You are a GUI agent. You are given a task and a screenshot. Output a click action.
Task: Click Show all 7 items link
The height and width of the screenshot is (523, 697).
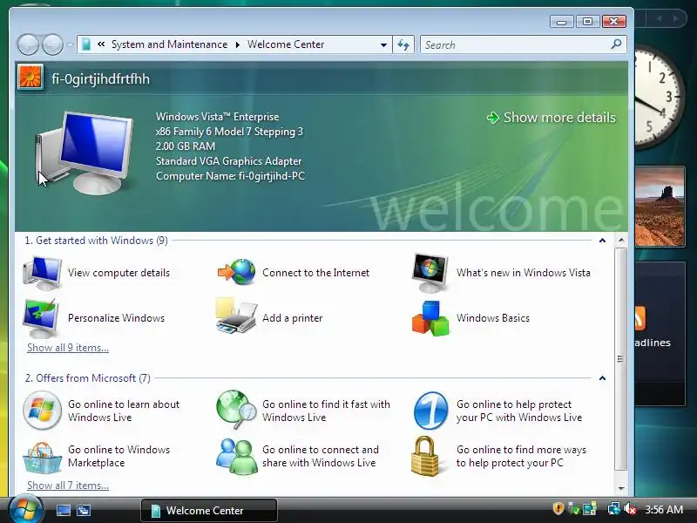pyautogui.click(x=68, y=486)
